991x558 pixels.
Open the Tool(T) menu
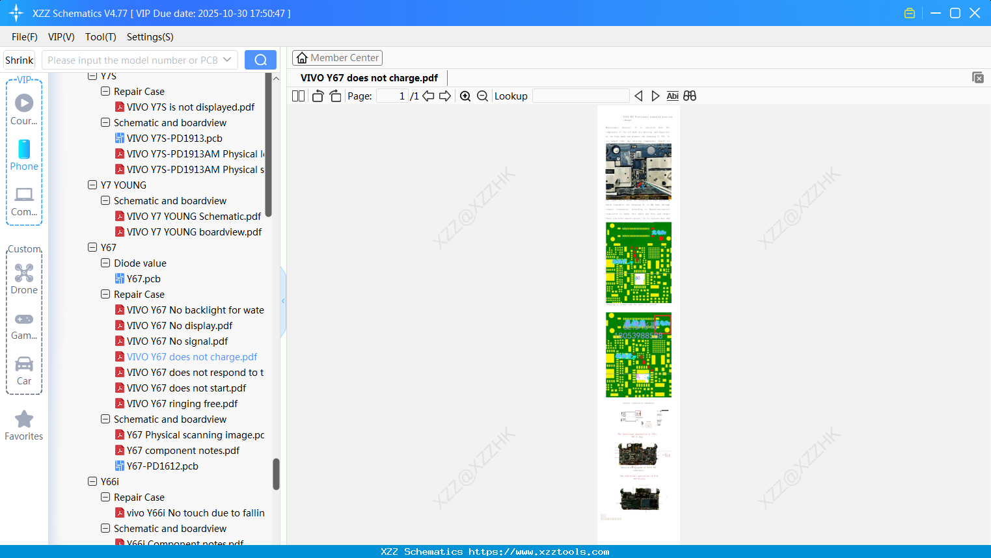click(x=101, y=37)
